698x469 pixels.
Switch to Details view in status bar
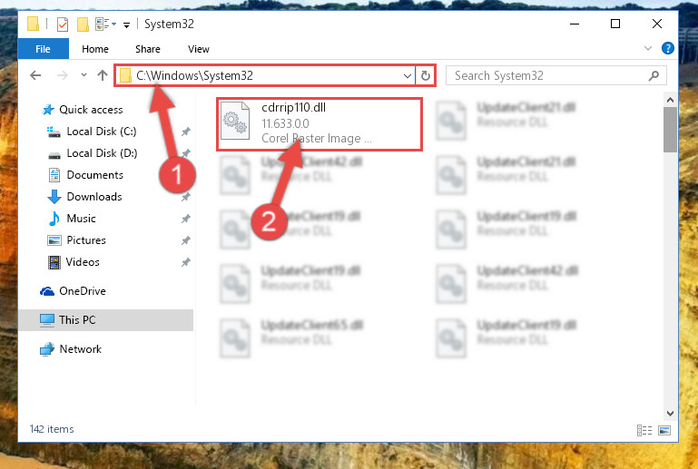click(644, 430)
